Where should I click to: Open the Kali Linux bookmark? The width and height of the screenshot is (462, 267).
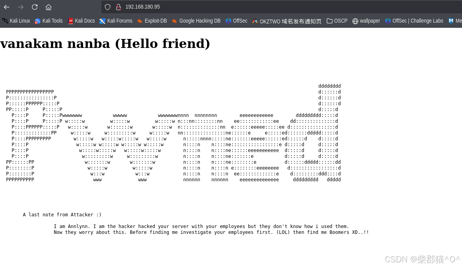tap(16, 21)
